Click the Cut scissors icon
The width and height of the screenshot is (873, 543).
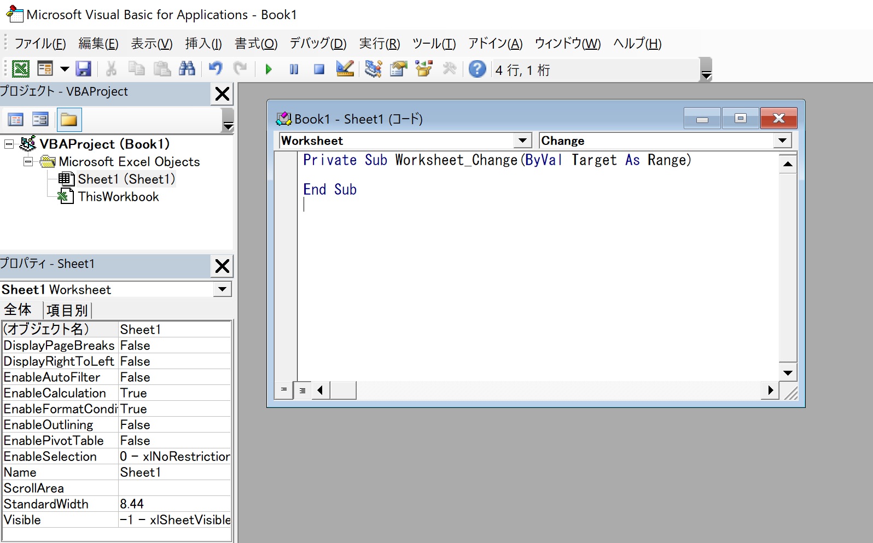111,69
